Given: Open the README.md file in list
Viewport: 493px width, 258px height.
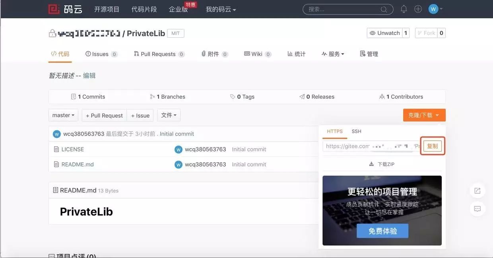Looking at the screenshot, I should [x=78, y=165].
